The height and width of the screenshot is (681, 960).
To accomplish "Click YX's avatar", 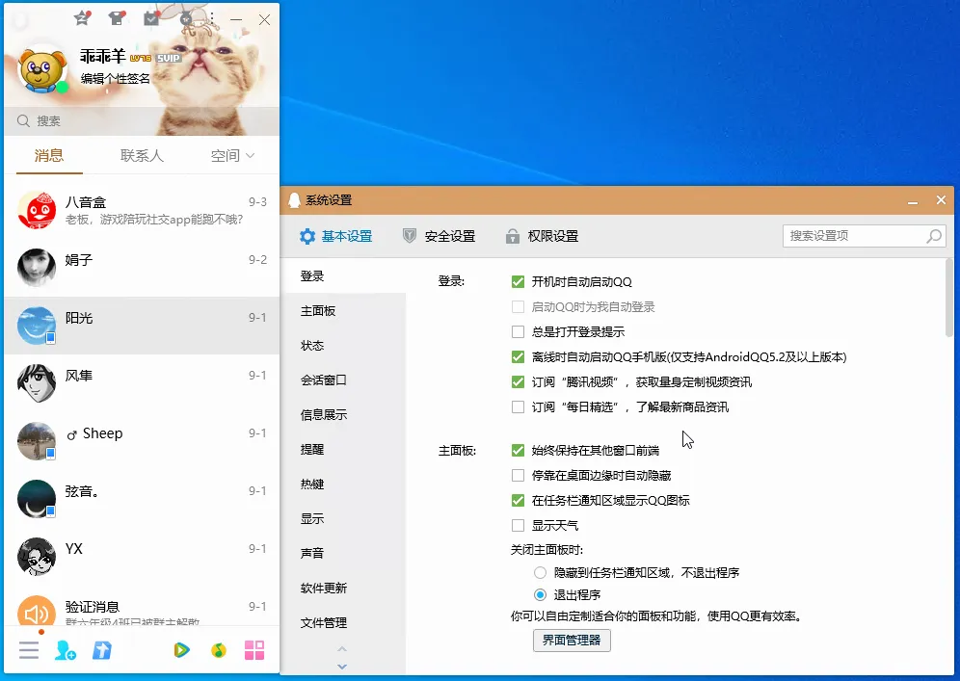I will pos(37,556).
